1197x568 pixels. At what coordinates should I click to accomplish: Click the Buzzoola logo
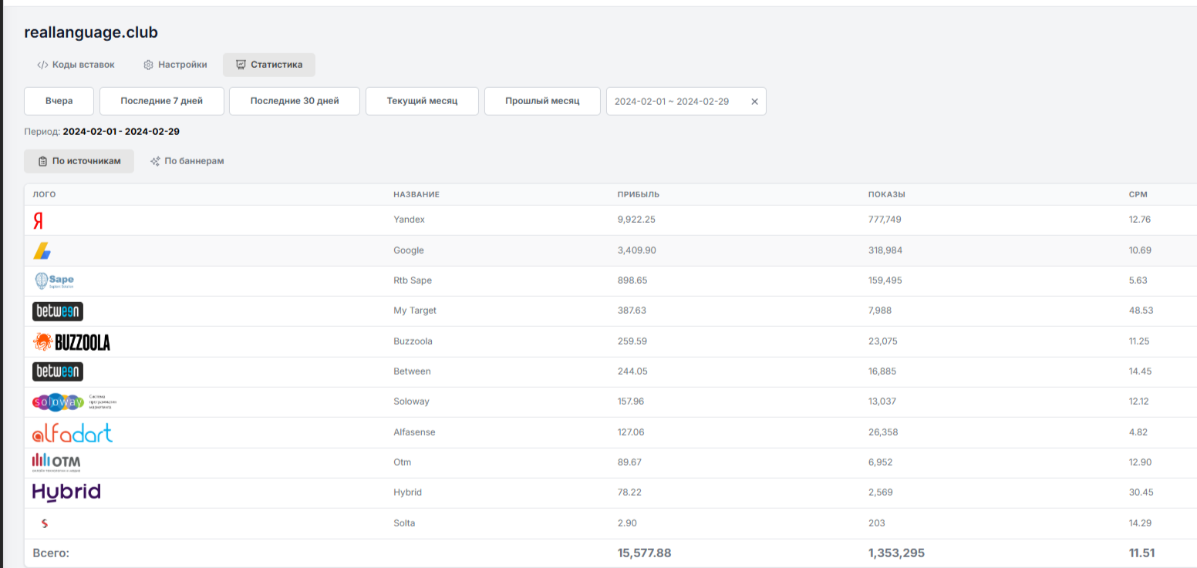72,341
